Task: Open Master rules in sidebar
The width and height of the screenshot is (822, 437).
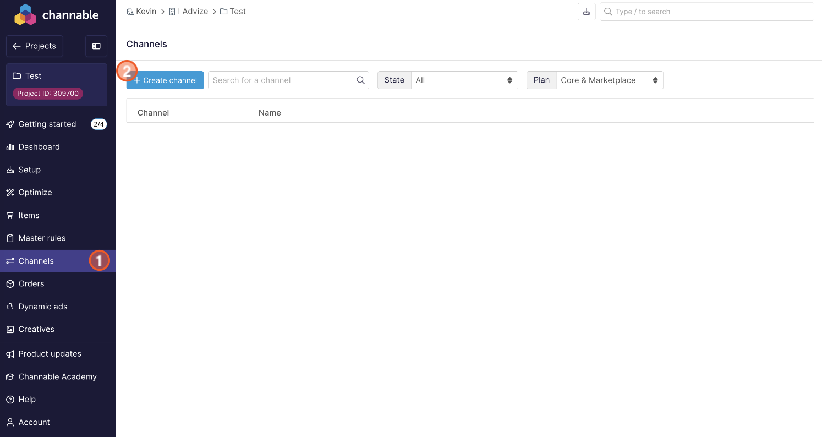Action: [x=42, y=238]
